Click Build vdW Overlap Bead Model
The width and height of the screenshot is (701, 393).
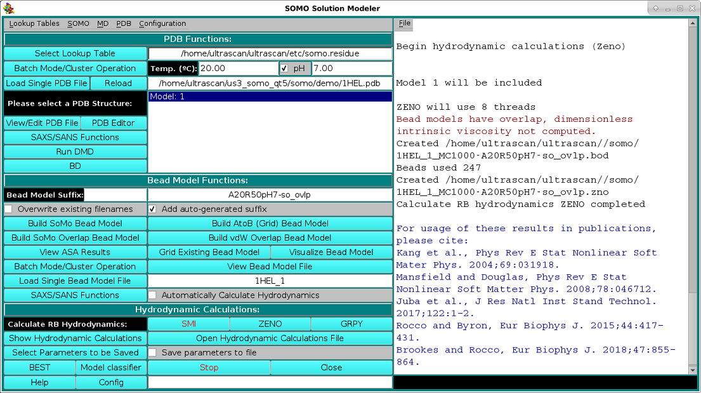tap(270, 237)
